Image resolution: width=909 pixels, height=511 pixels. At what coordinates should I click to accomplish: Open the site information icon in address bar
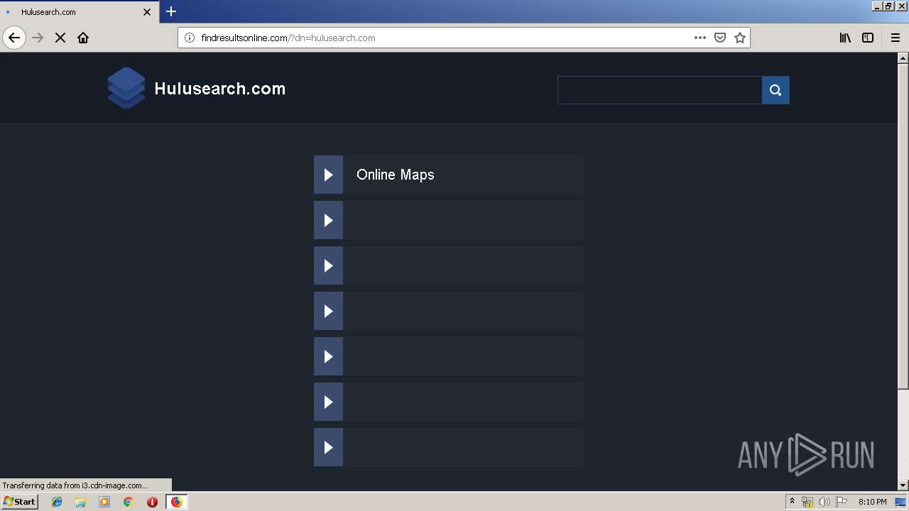190,38
